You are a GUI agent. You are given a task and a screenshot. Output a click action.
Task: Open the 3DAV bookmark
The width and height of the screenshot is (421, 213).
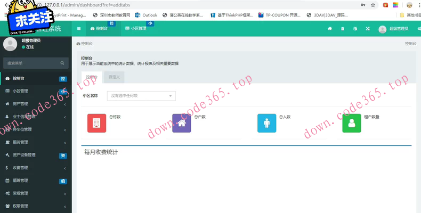pos(327,15)
